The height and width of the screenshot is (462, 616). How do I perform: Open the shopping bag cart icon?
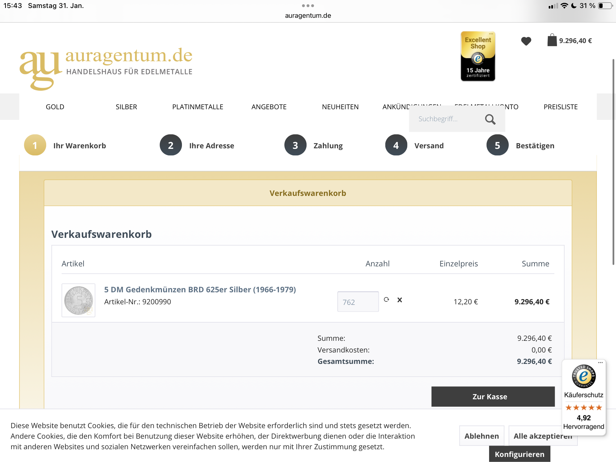pyautogui.click(x=552, y=40)
